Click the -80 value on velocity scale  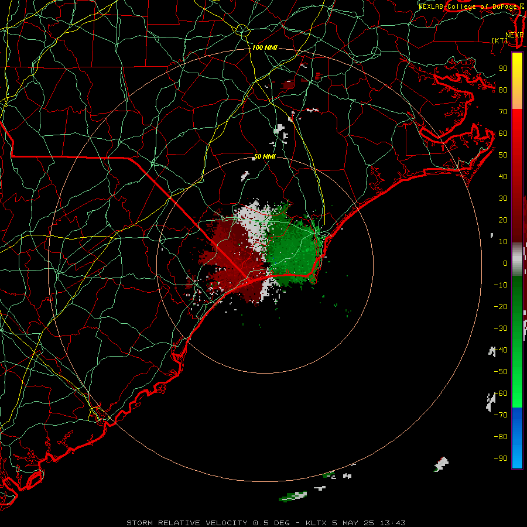tap(501, 437)
